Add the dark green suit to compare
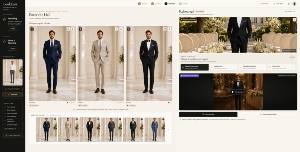Screen dimensions: 300x152 pos(133,130)
